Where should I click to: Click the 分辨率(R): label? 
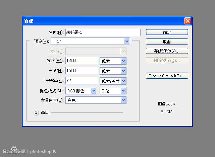pyautogui.click(x=54, y=81)
